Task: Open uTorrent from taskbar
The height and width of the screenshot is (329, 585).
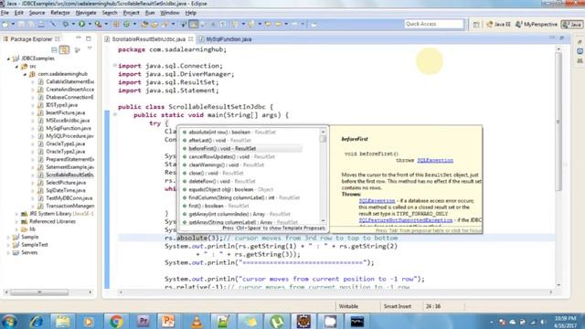Action: click(x=277, y=321)
